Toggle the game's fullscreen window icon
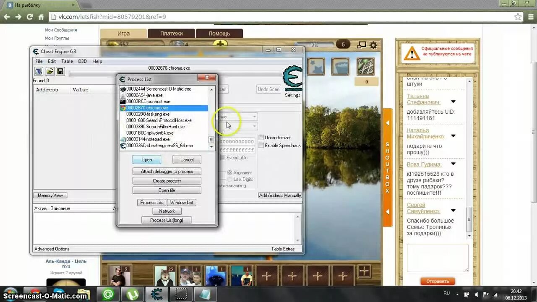This screenshot has width=537, height=302. coord(361,45)
